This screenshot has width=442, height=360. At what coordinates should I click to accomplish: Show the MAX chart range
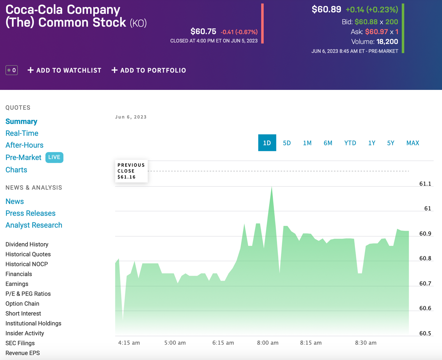(x=413, y=143)
